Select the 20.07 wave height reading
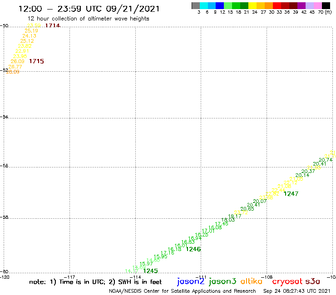Viewport: 336px width, 295px height. pyautogui.click(x=260, y=202)
